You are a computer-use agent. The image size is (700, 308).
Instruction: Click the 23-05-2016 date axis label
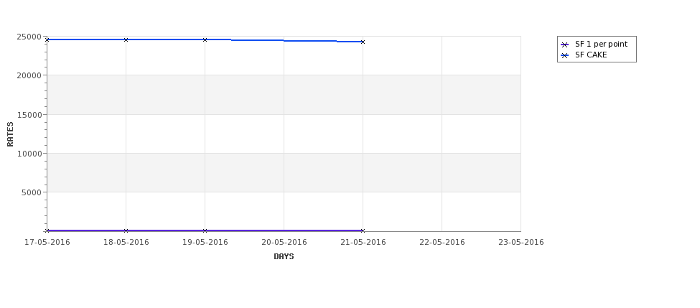(x=521, y=243)
